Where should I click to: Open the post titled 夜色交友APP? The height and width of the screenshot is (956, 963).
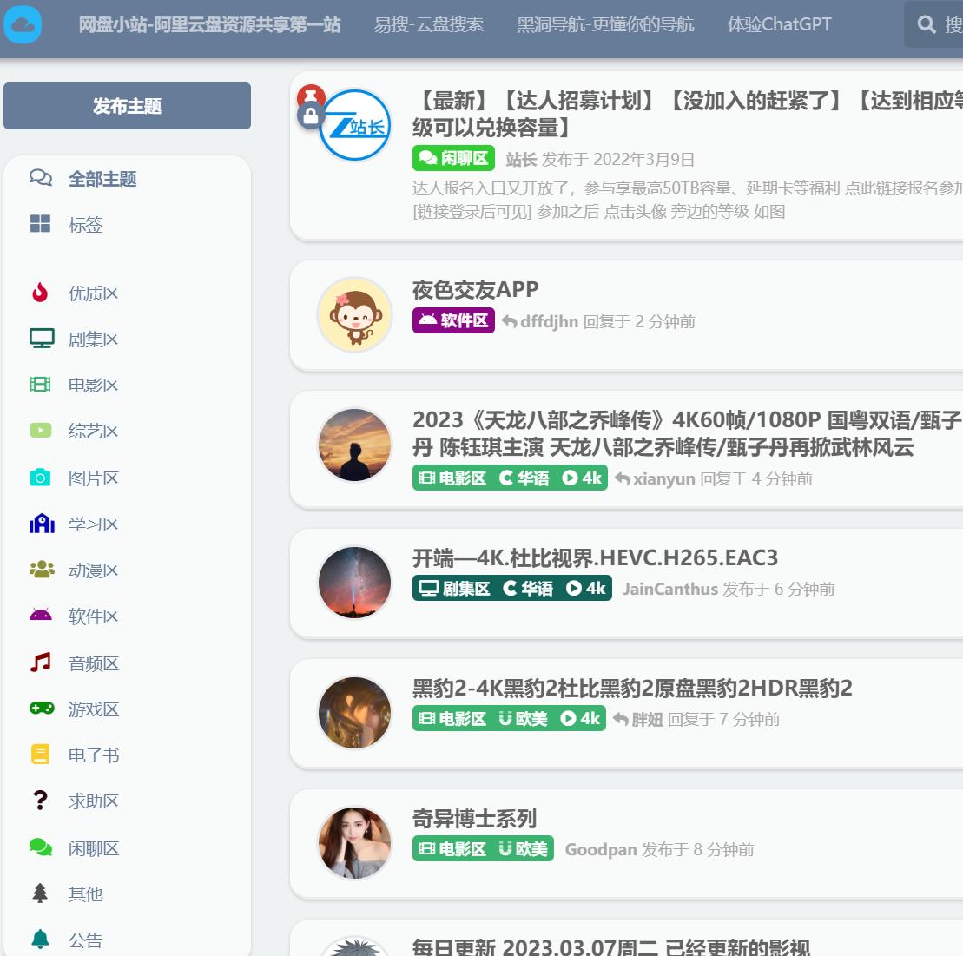pos(475,290)
